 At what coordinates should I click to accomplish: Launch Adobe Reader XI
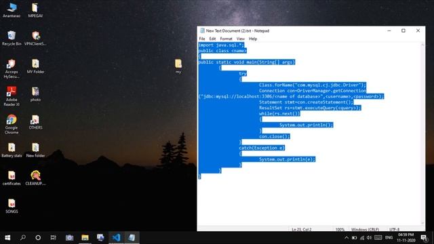click(x=12, y=96)
